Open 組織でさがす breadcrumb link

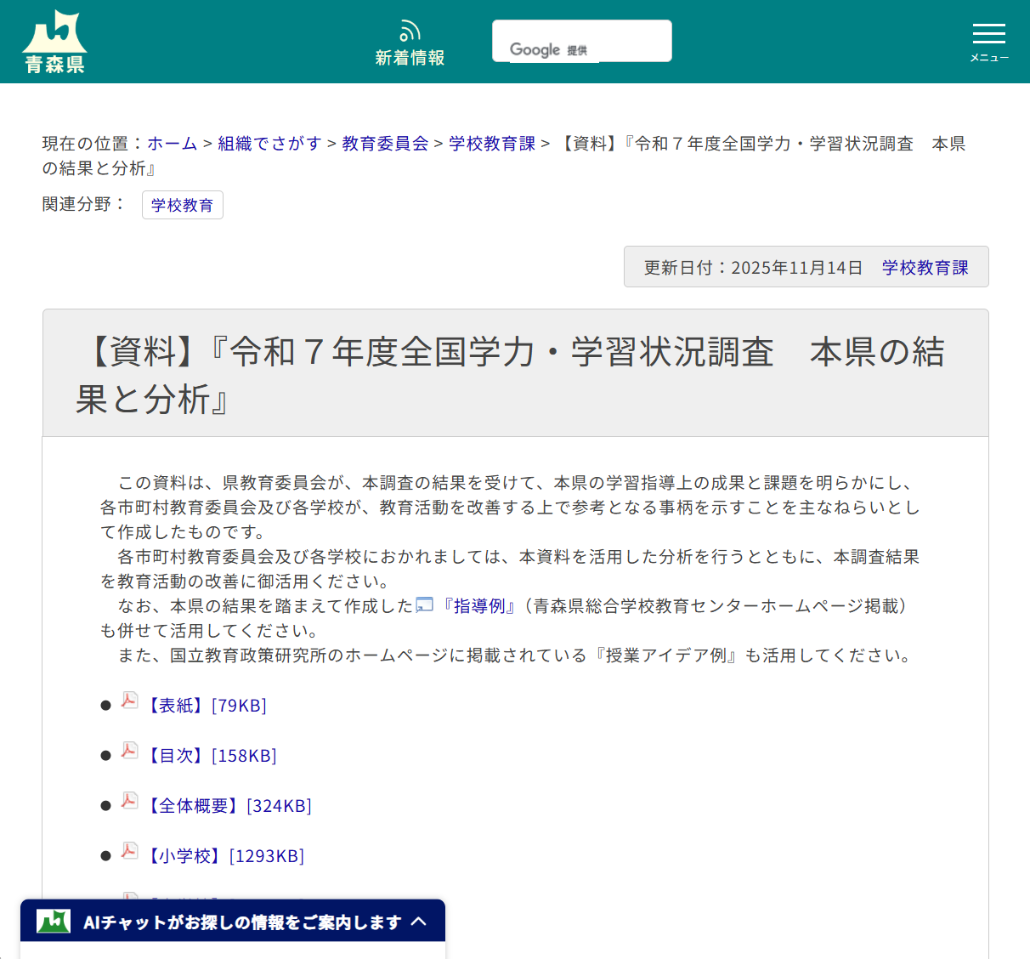[269, 144]
